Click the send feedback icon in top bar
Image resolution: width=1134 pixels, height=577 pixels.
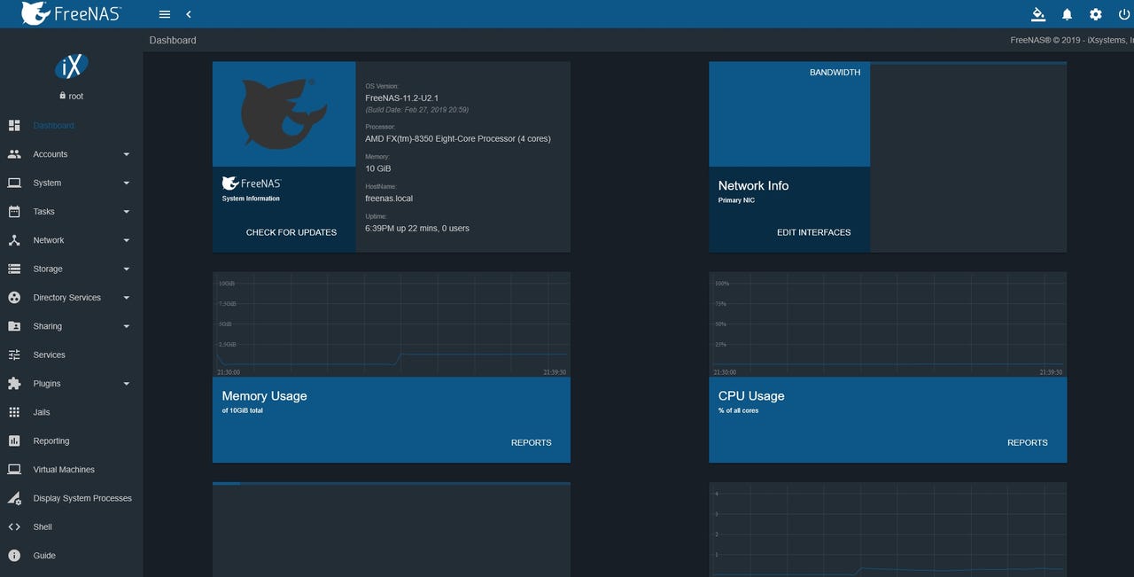click(x=1037, y=14)
